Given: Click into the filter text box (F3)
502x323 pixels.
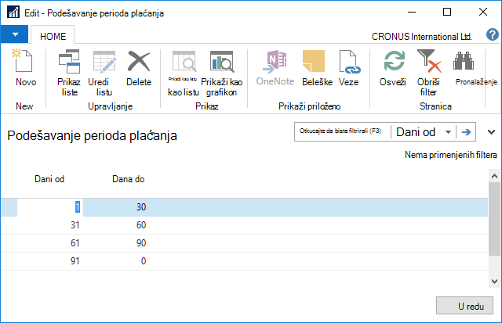Looking at the screenshot, I should [x=342, y=131].
